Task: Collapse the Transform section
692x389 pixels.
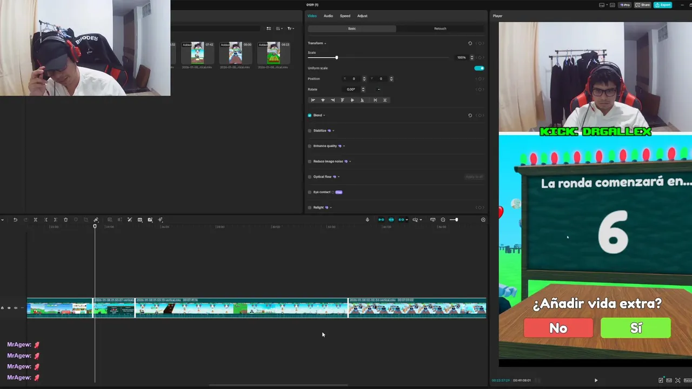Action: click(325, 43)
